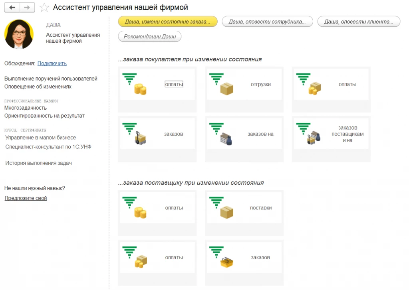The image size is (409, 290).
Task: Click the Подключить discussions link
Action: pyautogui.click(x=52, y=63)
